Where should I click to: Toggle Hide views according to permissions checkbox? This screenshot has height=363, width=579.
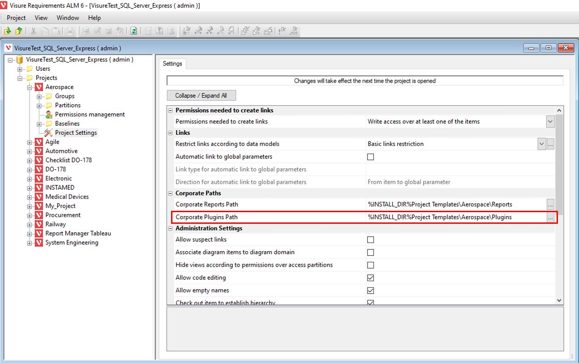point(370,265)
